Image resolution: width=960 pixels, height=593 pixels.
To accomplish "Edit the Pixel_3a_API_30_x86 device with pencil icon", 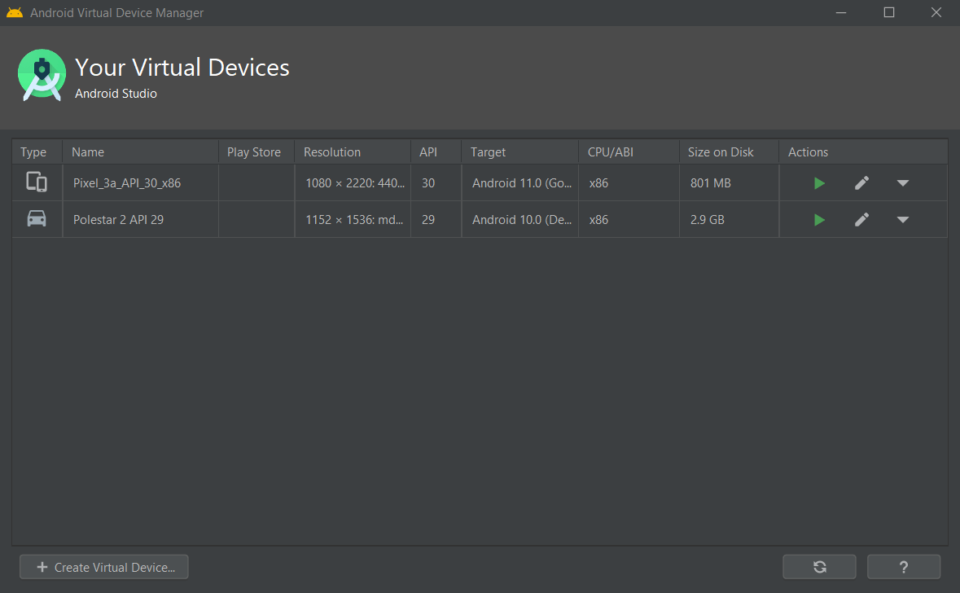I will (x=861, y=183).
